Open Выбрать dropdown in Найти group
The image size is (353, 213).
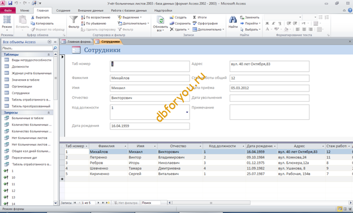(251, 29)
